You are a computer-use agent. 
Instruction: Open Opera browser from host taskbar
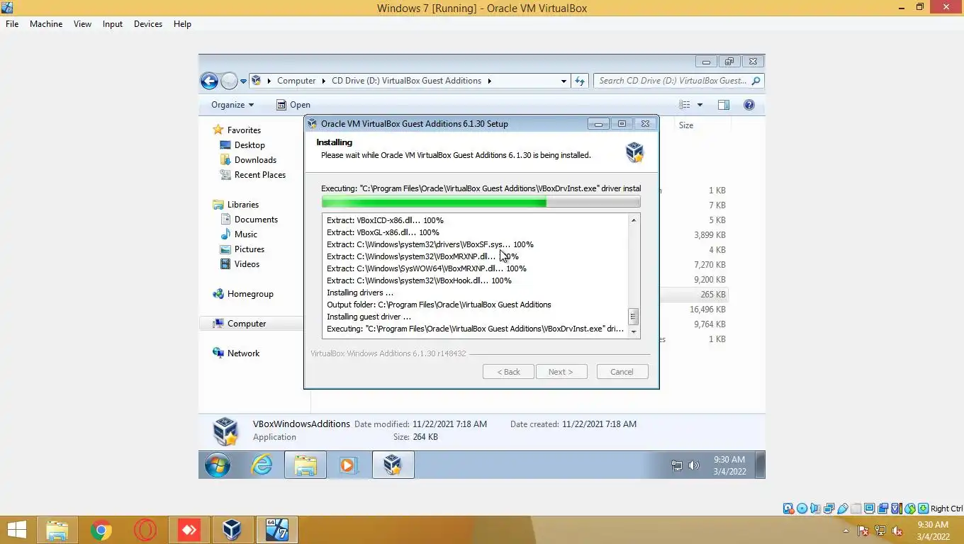coord(145,530)
